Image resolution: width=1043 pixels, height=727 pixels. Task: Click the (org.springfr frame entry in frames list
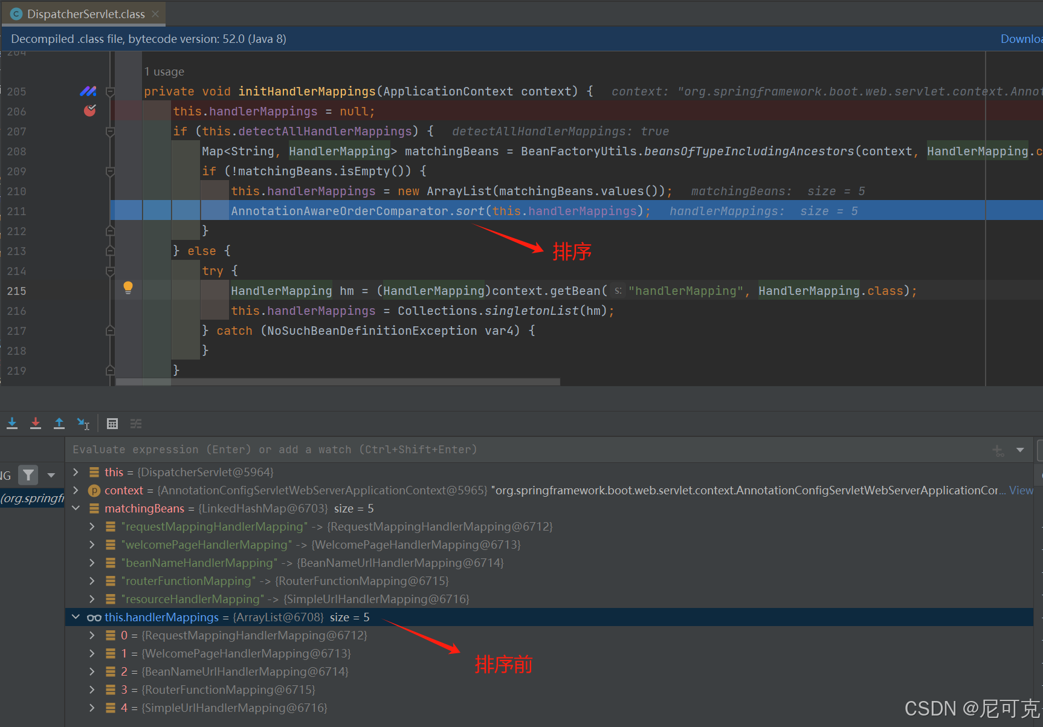(x=32, y=498)
